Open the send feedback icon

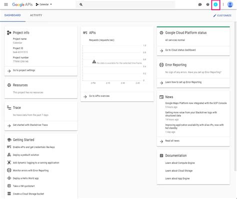200,5
